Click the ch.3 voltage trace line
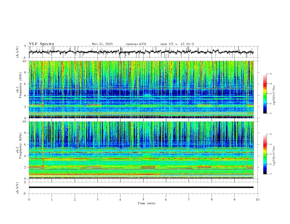 tap(141, 187)
